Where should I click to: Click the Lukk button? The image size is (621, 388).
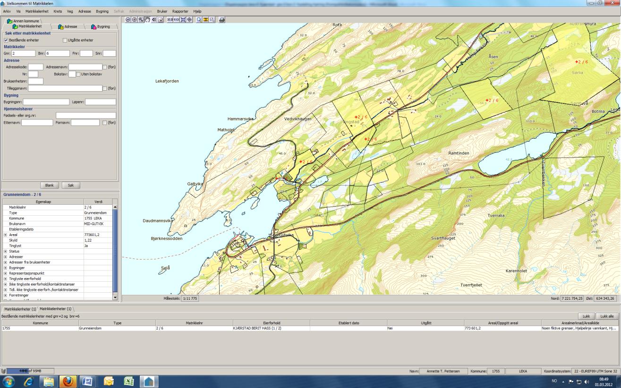[586, 316]
